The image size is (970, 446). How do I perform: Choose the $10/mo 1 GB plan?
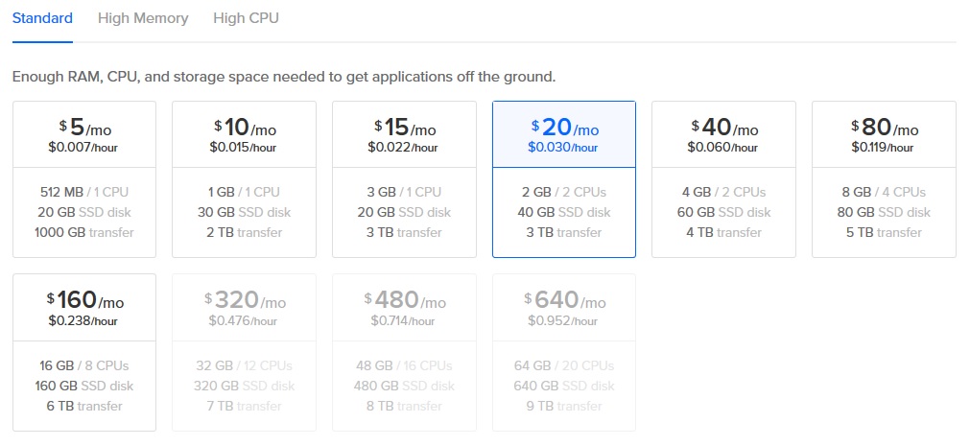(244, 179)
